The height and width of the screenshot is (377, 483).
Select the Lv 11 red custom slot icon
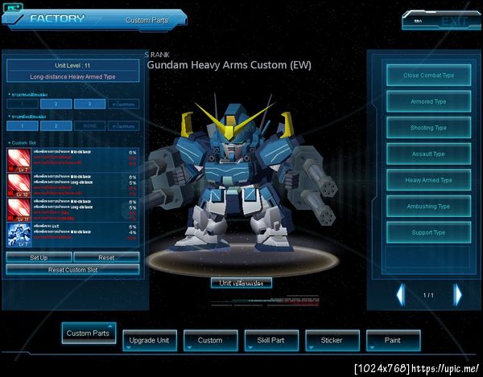[19, 210]
